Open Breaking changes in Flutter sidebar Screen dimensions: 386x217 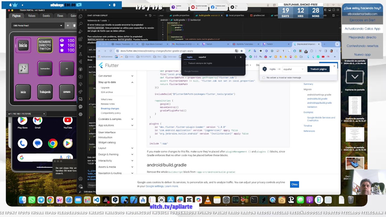pos(110,108)
